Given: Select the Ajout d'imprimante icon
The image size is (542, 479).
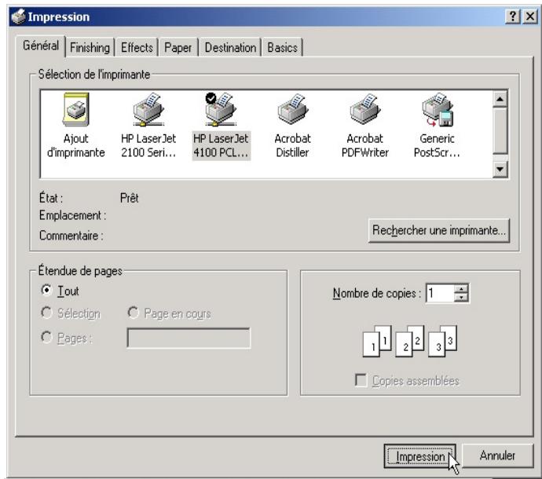Looking at the screenshot, I should [76, 125].
